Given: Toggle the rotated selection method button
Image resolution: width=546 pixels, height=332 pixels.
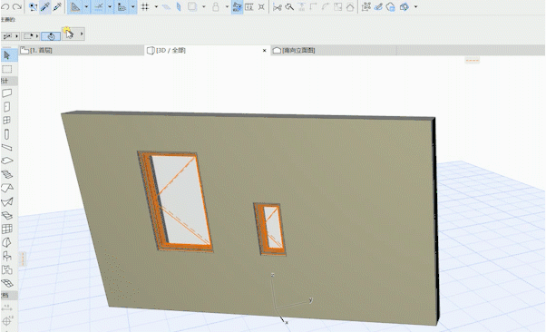Looking at the screenshot, I should pyautogui.click(x=51, y=36).
